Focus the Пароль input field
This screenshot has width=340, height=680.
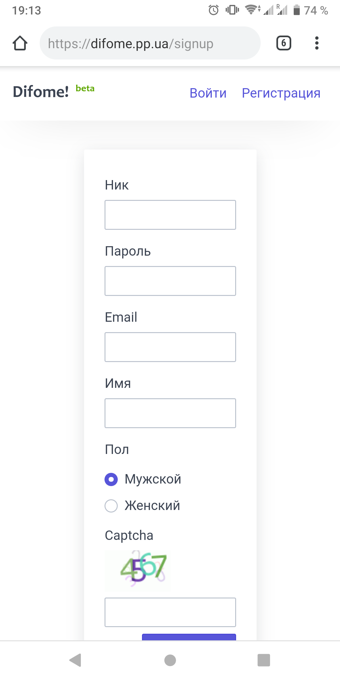coord(170,281)
